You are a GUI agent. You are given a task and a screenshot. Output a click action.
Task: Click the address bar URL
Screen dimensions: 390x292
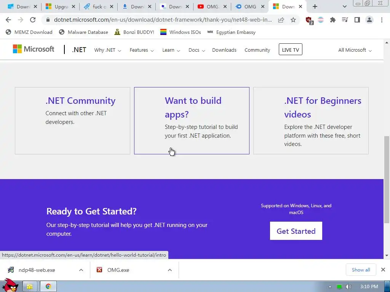pos(163,20)
